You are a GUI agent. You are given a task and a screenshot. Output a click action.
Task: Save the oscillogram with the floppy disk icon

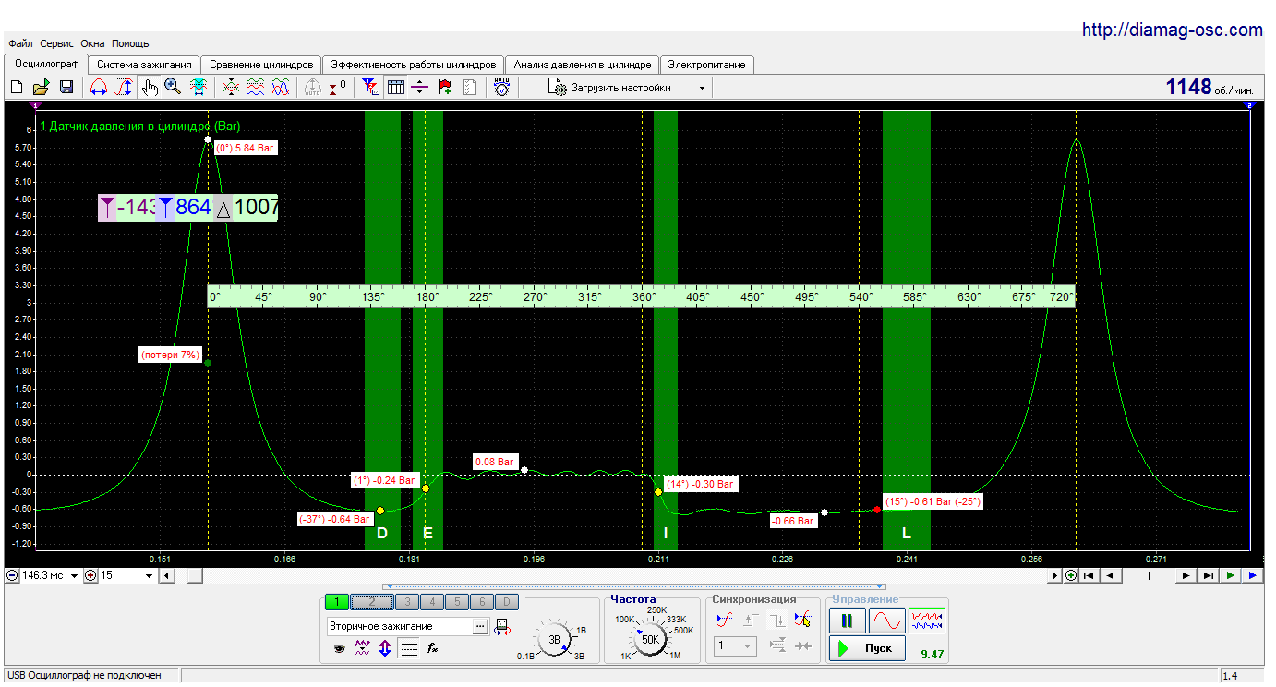click(66, 87)
